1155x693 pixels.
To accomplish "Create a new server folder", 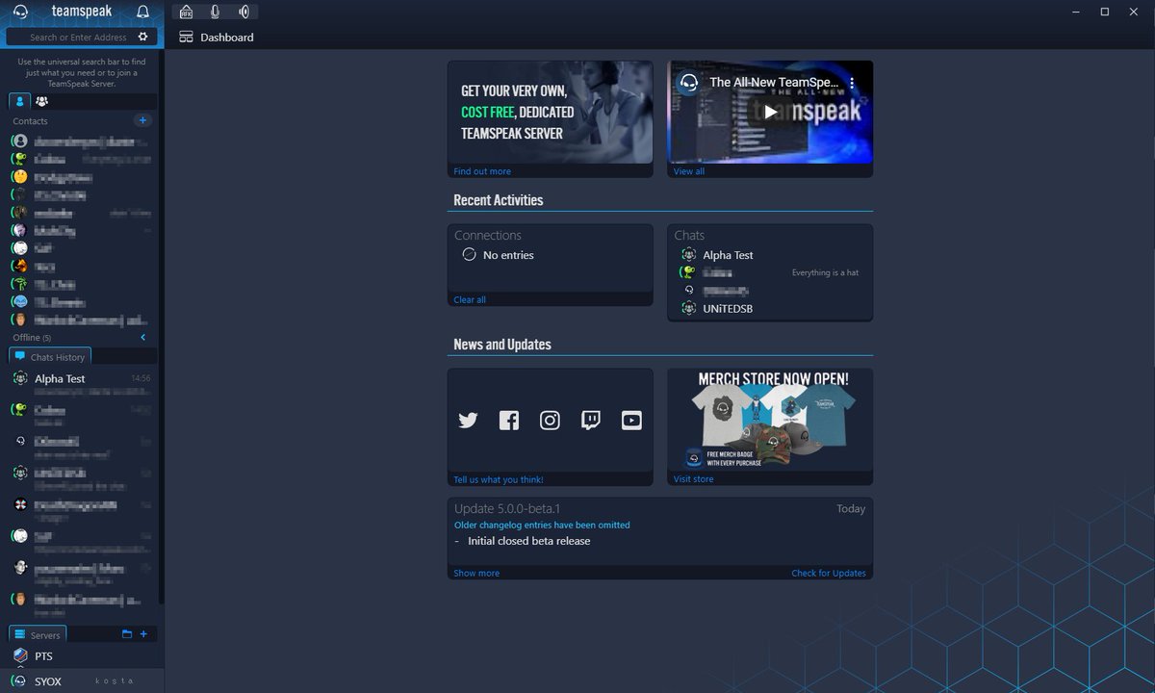I will (126, 633).
